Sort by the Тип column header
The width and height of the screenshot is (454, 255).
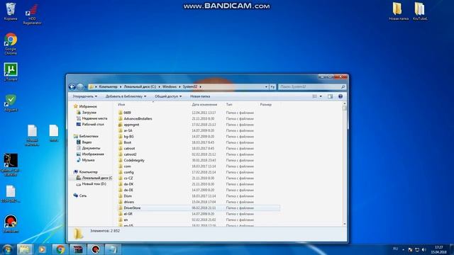pos(229,104)
